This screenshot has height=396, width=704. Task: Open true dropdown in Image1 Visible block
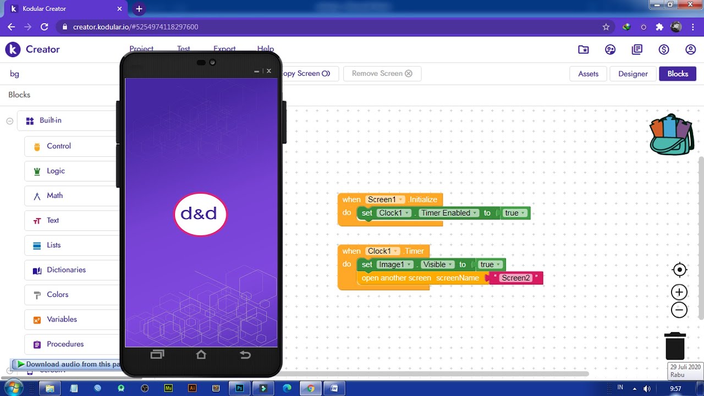click(490, 265)
